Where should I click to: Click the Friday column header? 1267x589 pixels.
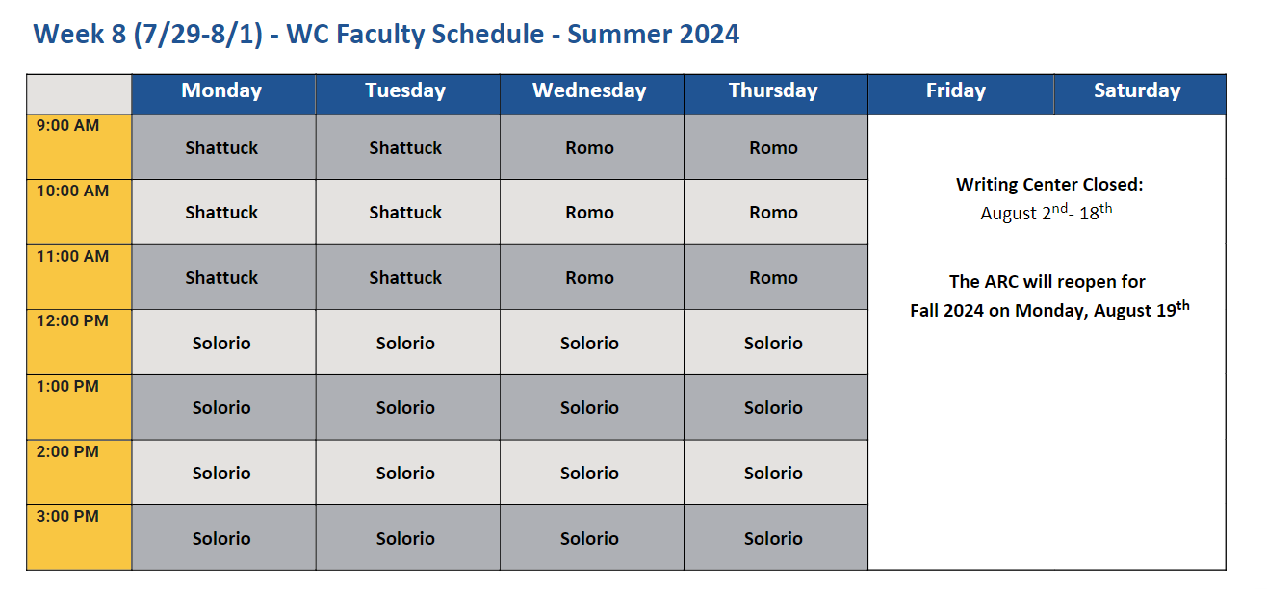click(x=956, y=91)
